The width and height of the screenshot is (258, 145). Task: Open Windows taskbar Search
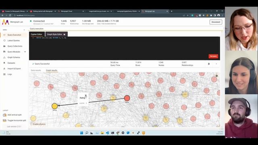click(87, 133)
